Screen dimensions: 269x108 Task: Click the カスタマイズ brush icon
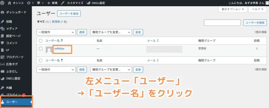63,3
